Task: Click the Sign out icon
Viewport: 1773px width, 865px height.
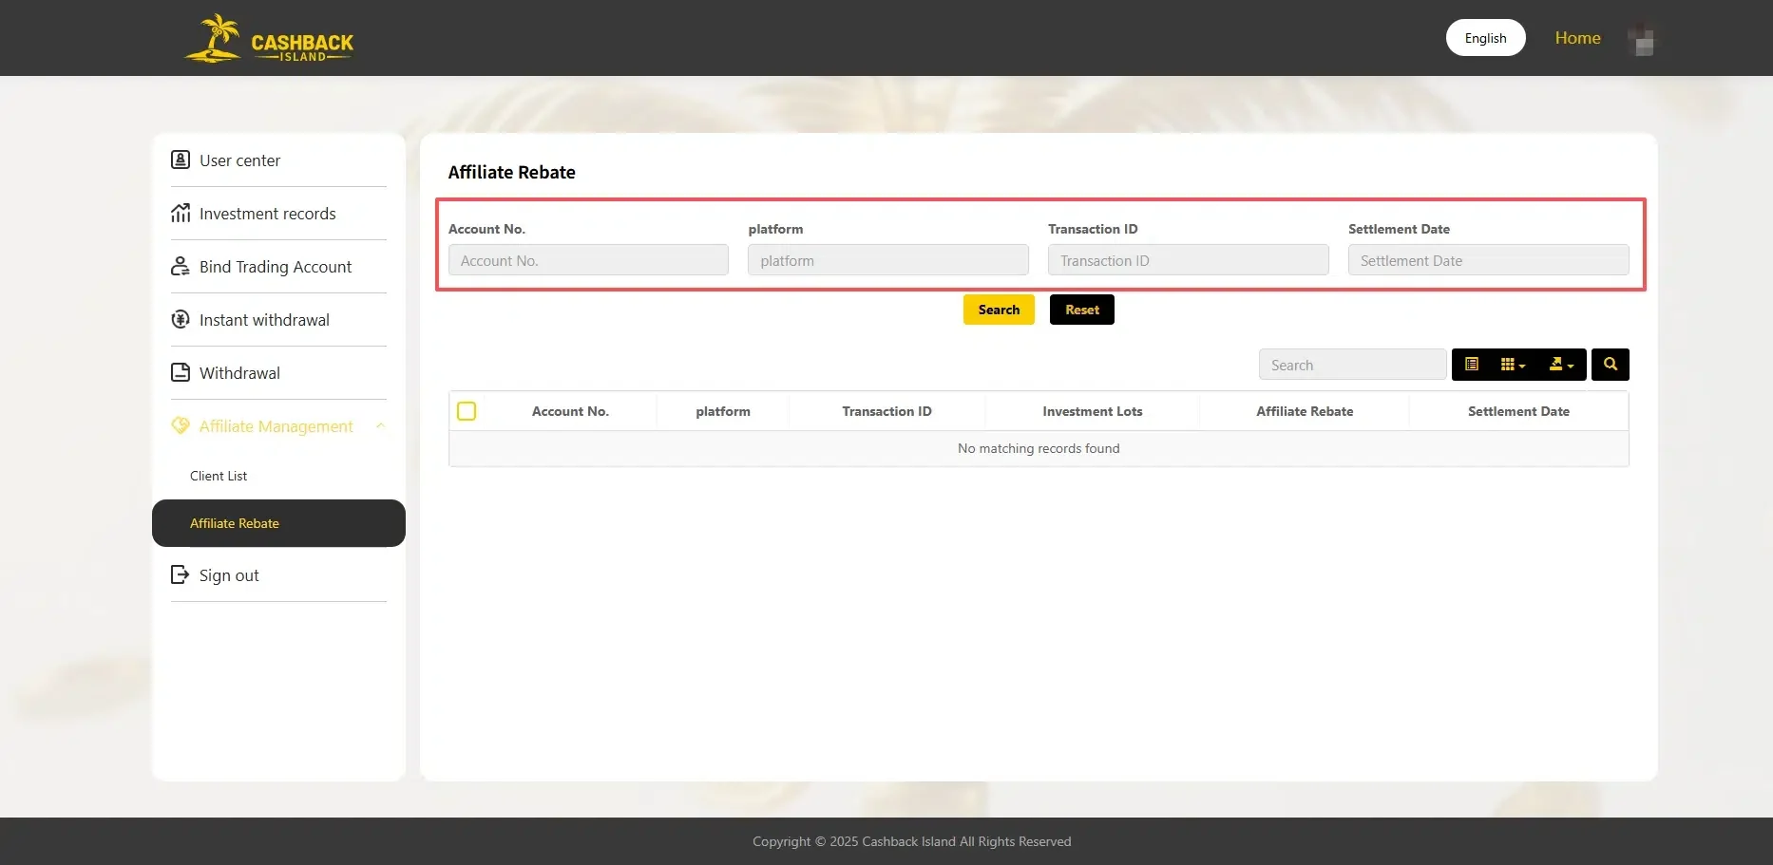Action: tap(181, 574)
